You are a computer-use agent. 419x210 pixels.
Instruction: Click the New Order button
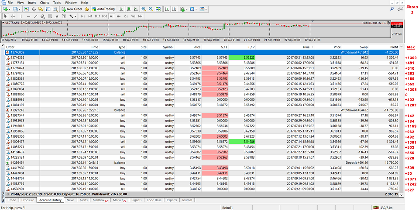[x=72, y=9]
